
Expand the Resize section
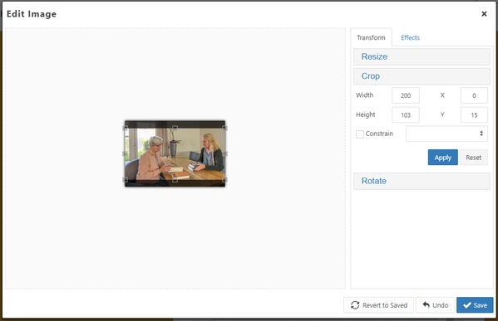coord(422,56)
